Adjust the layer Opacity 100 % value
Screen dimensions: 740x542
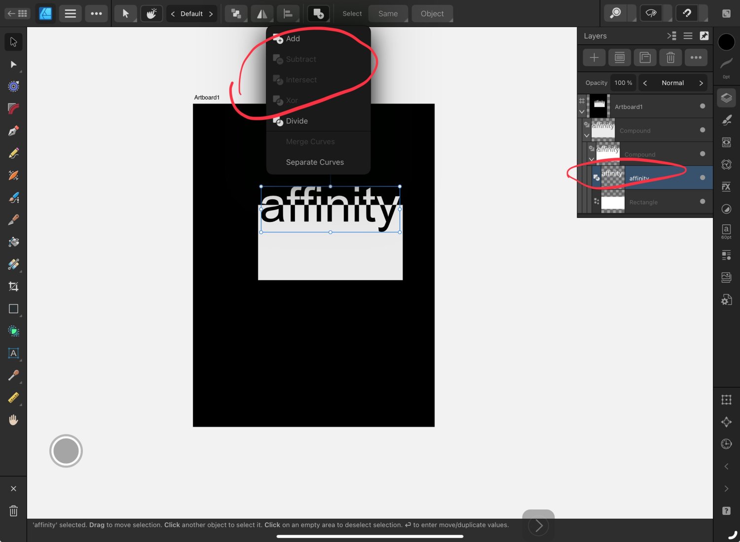click(x=623, y=83)
